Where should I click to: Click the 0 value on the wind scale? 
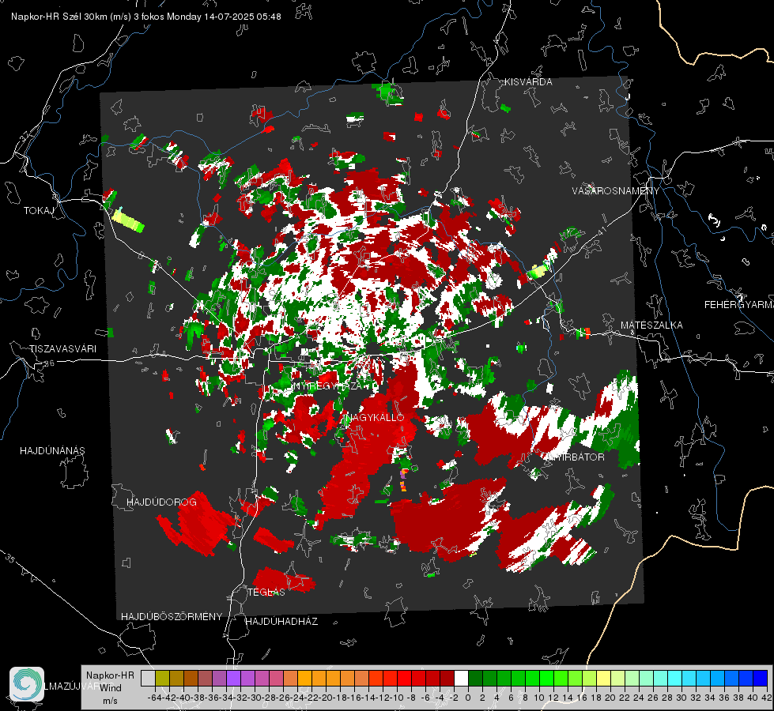click(x=468, y=698)
